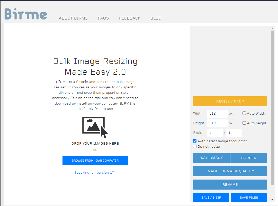Open the FAQs page
The height and width of the screenshot is (206, 278).
coord(103,18)
